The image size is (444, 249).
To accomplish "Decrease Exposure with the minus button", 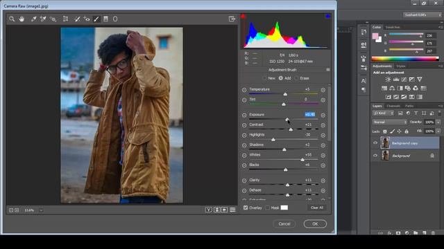I will [244, 116].
